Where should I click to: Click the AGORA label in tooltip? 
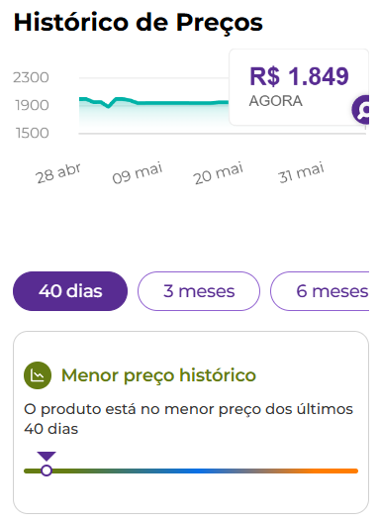(x=276, y=101)
